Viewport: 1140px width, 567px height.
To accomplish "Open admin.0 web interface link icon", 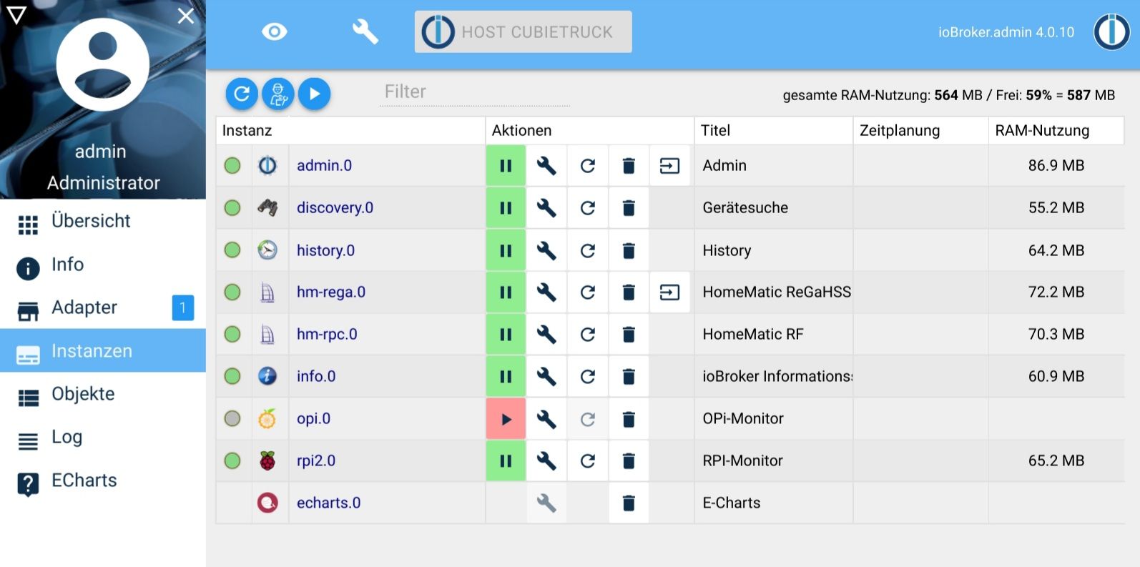I will pyautogui.click(x=670, y=166).
